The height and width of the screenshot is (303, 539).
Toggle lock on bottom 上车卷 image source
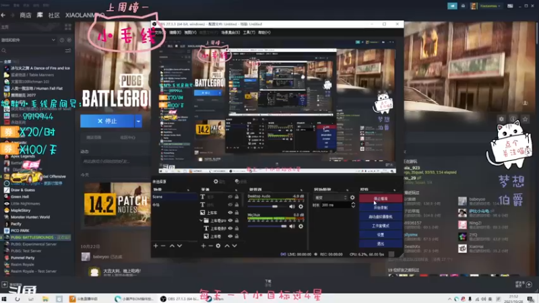click(236, 236)
